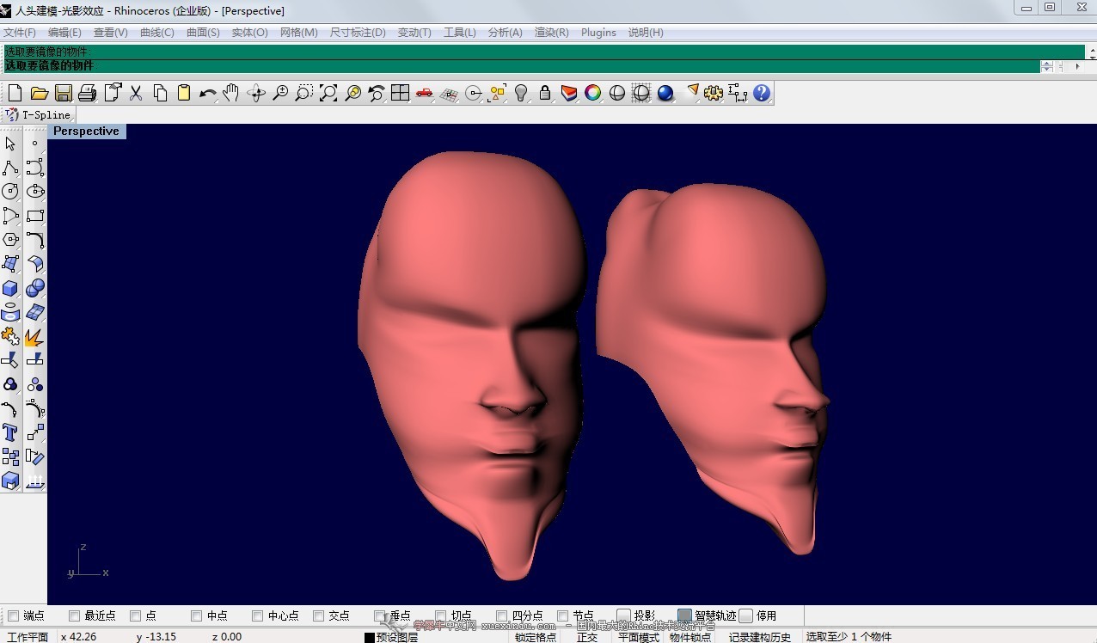This screenshot has height=643, width=1097.
Task: Click the New file icon
Action: (15, 93)
